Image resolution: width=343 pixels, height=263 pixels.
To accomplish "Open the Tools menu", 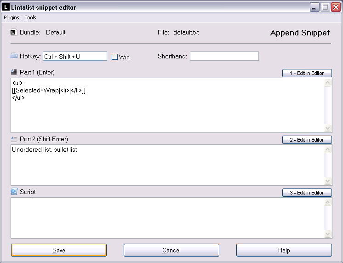I will pos(30,17).
